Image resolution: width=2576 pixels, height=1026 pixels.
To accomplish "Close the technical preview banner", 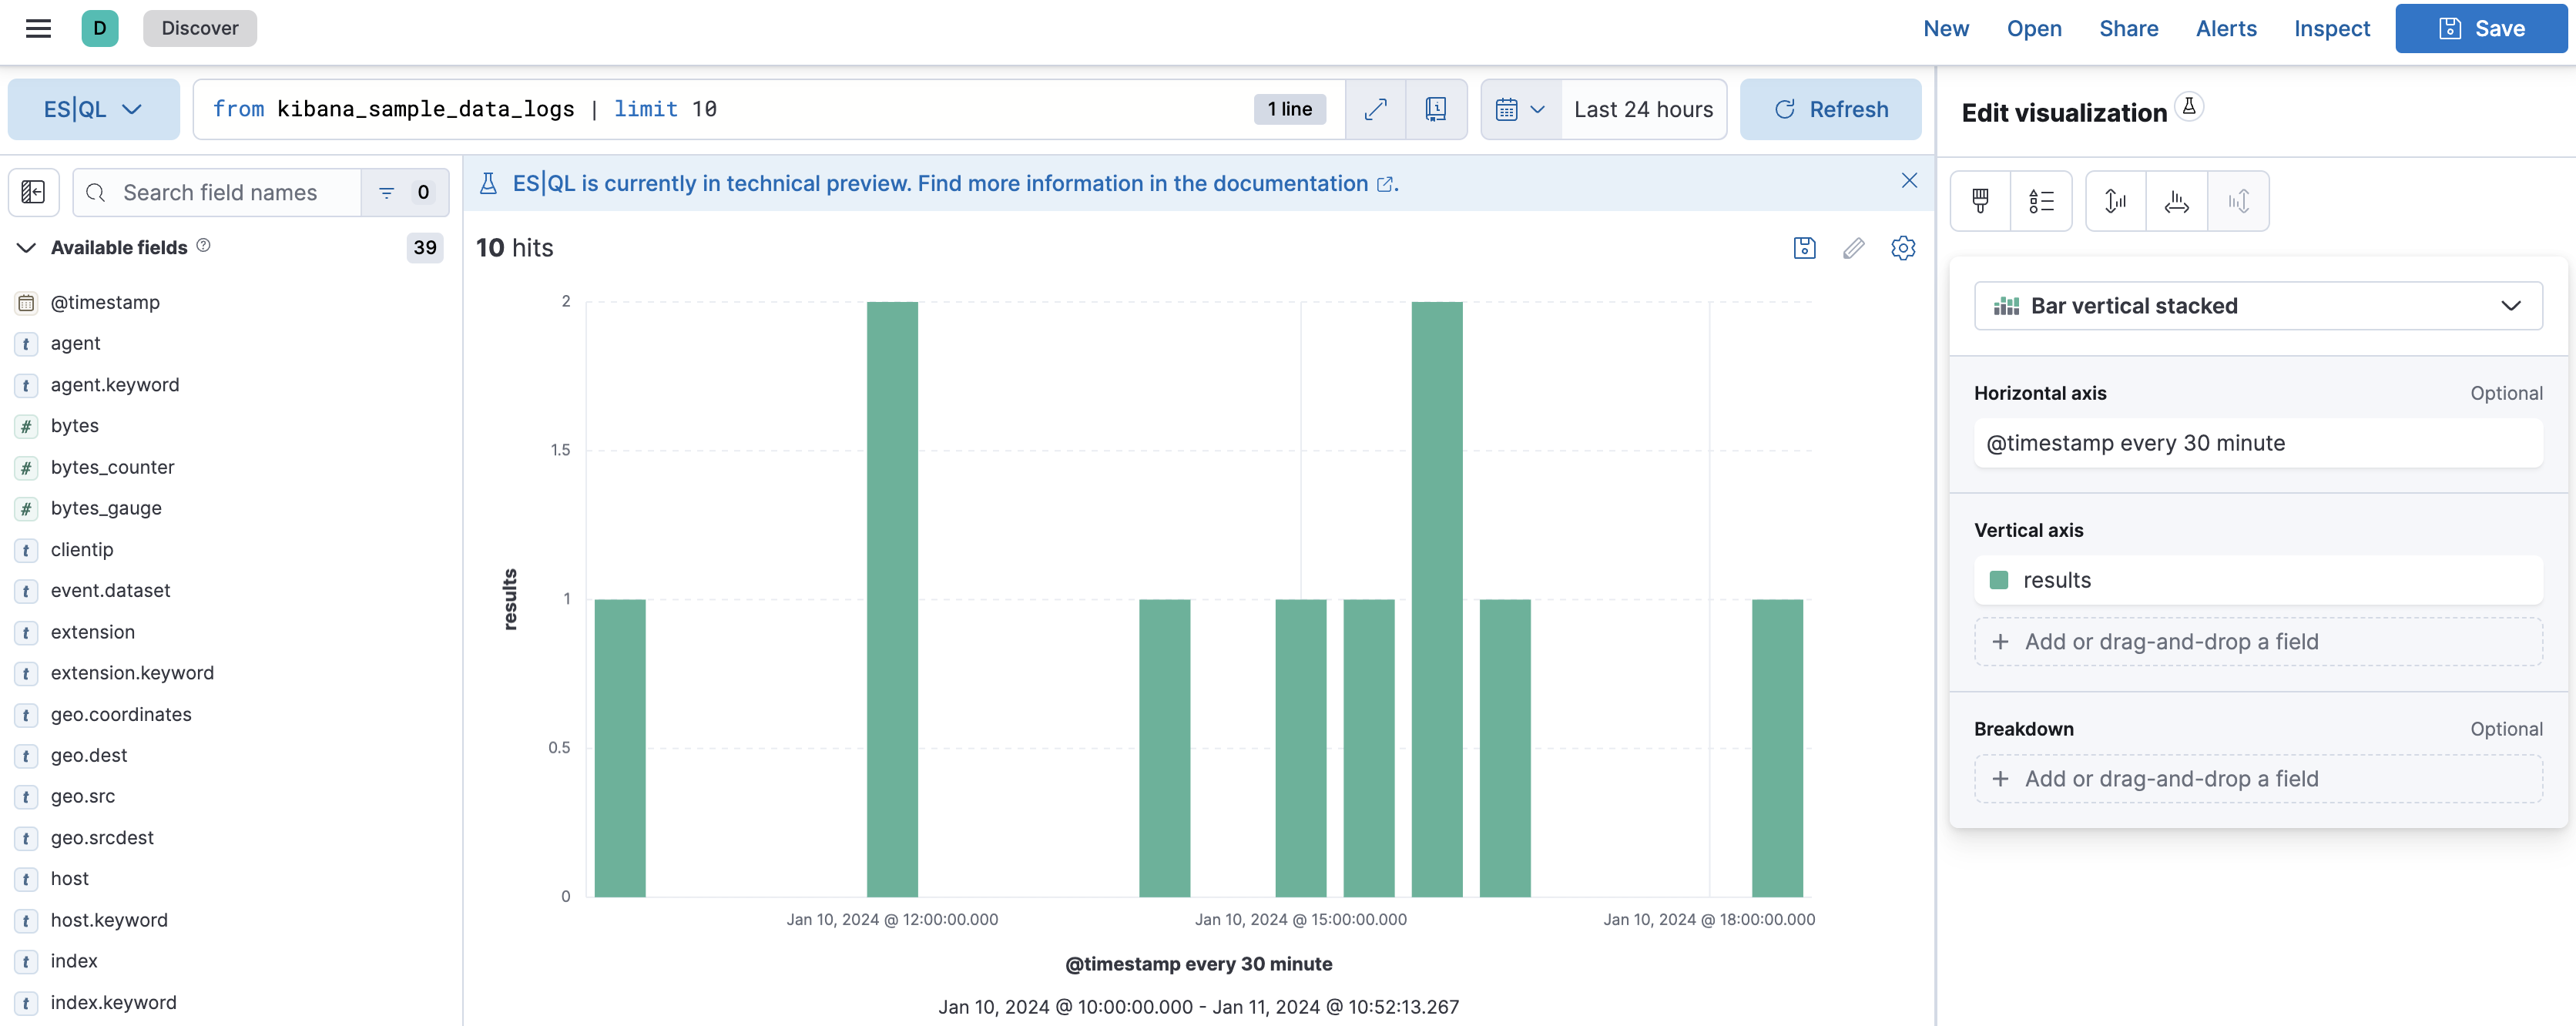I will (x=1909, y=180).
